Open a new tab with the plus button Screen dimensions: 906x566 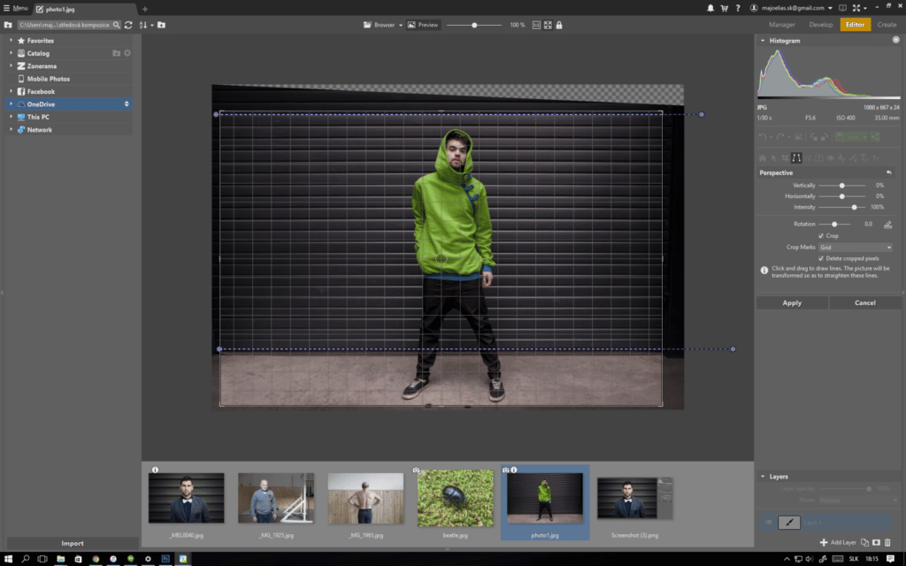click(145, 9)
